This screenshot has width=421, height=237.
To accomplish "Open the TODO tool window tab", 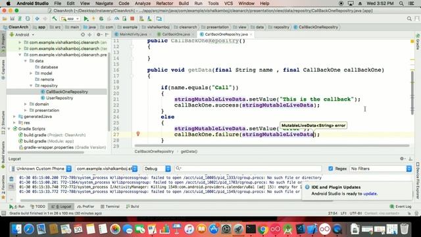I will point(38,206).
